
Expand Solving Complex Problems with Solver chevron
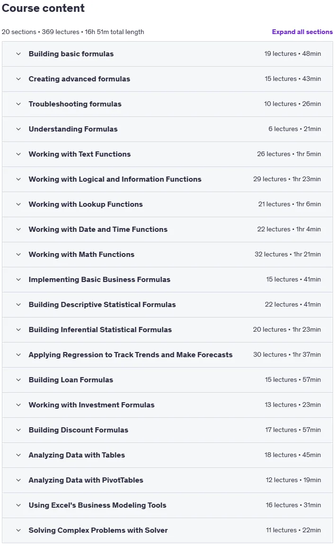pyautogui.click(x=18, y=530)
